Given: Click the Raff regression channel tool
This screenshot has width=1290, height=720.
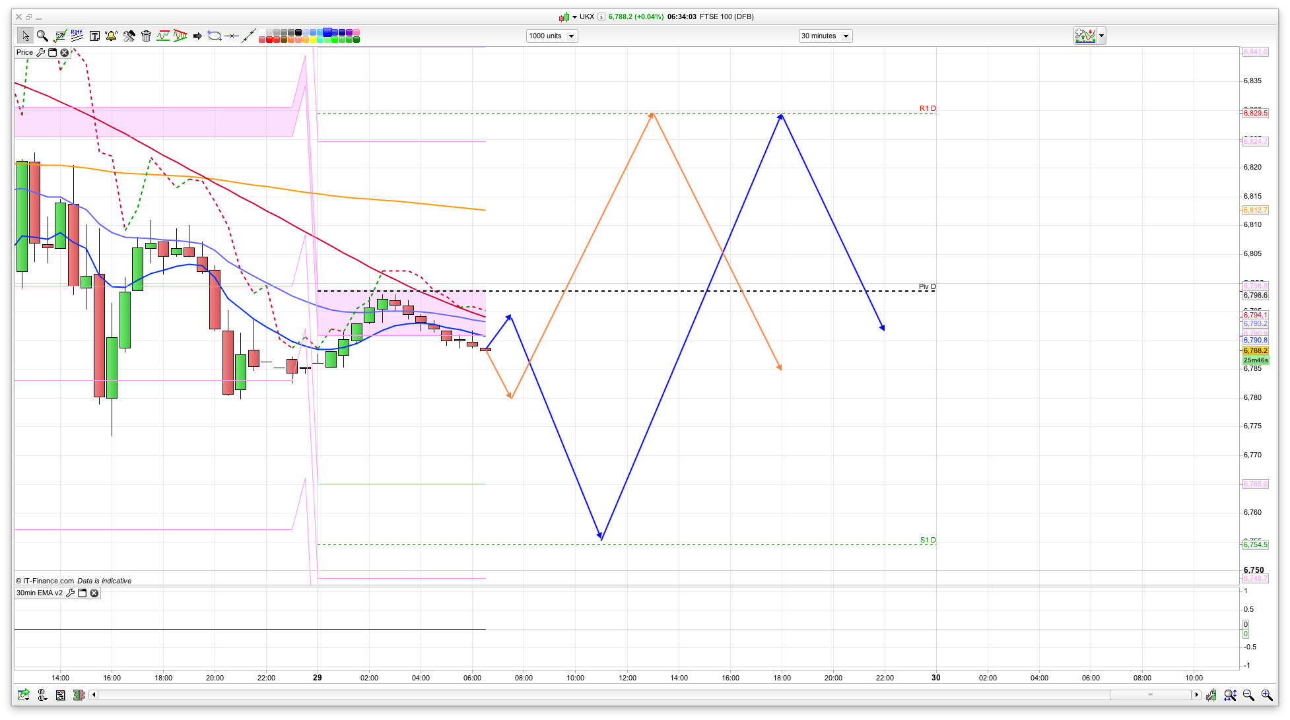Looking at the screenshot, I should (x=77, y=36).
